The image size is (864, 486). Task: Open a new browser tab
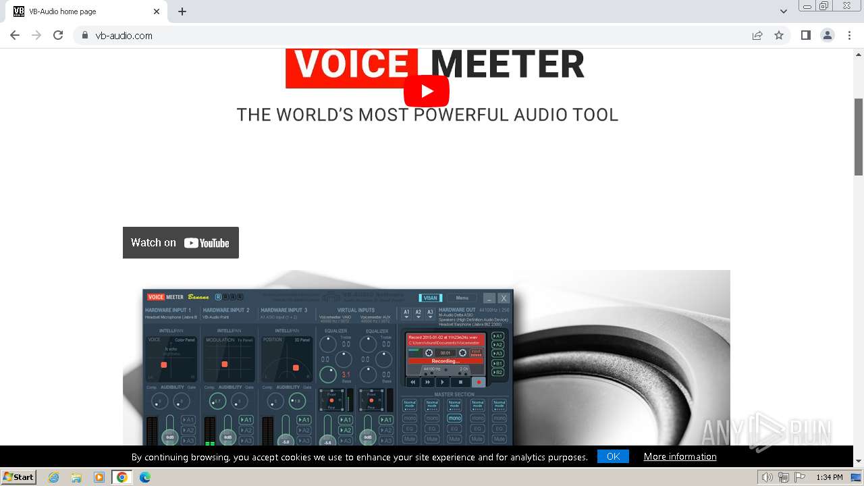(182, 11)
